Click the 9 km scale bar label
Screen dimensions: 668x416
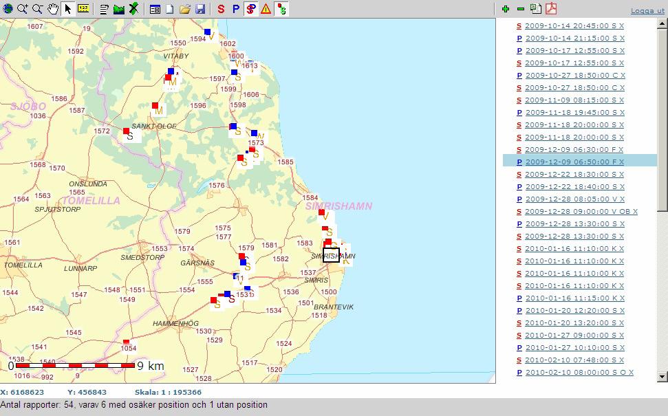[151, 366]
